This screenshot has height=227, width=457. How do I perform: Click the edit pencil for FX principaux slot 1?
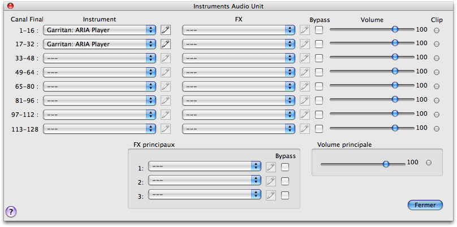click(x=270, y=167)
